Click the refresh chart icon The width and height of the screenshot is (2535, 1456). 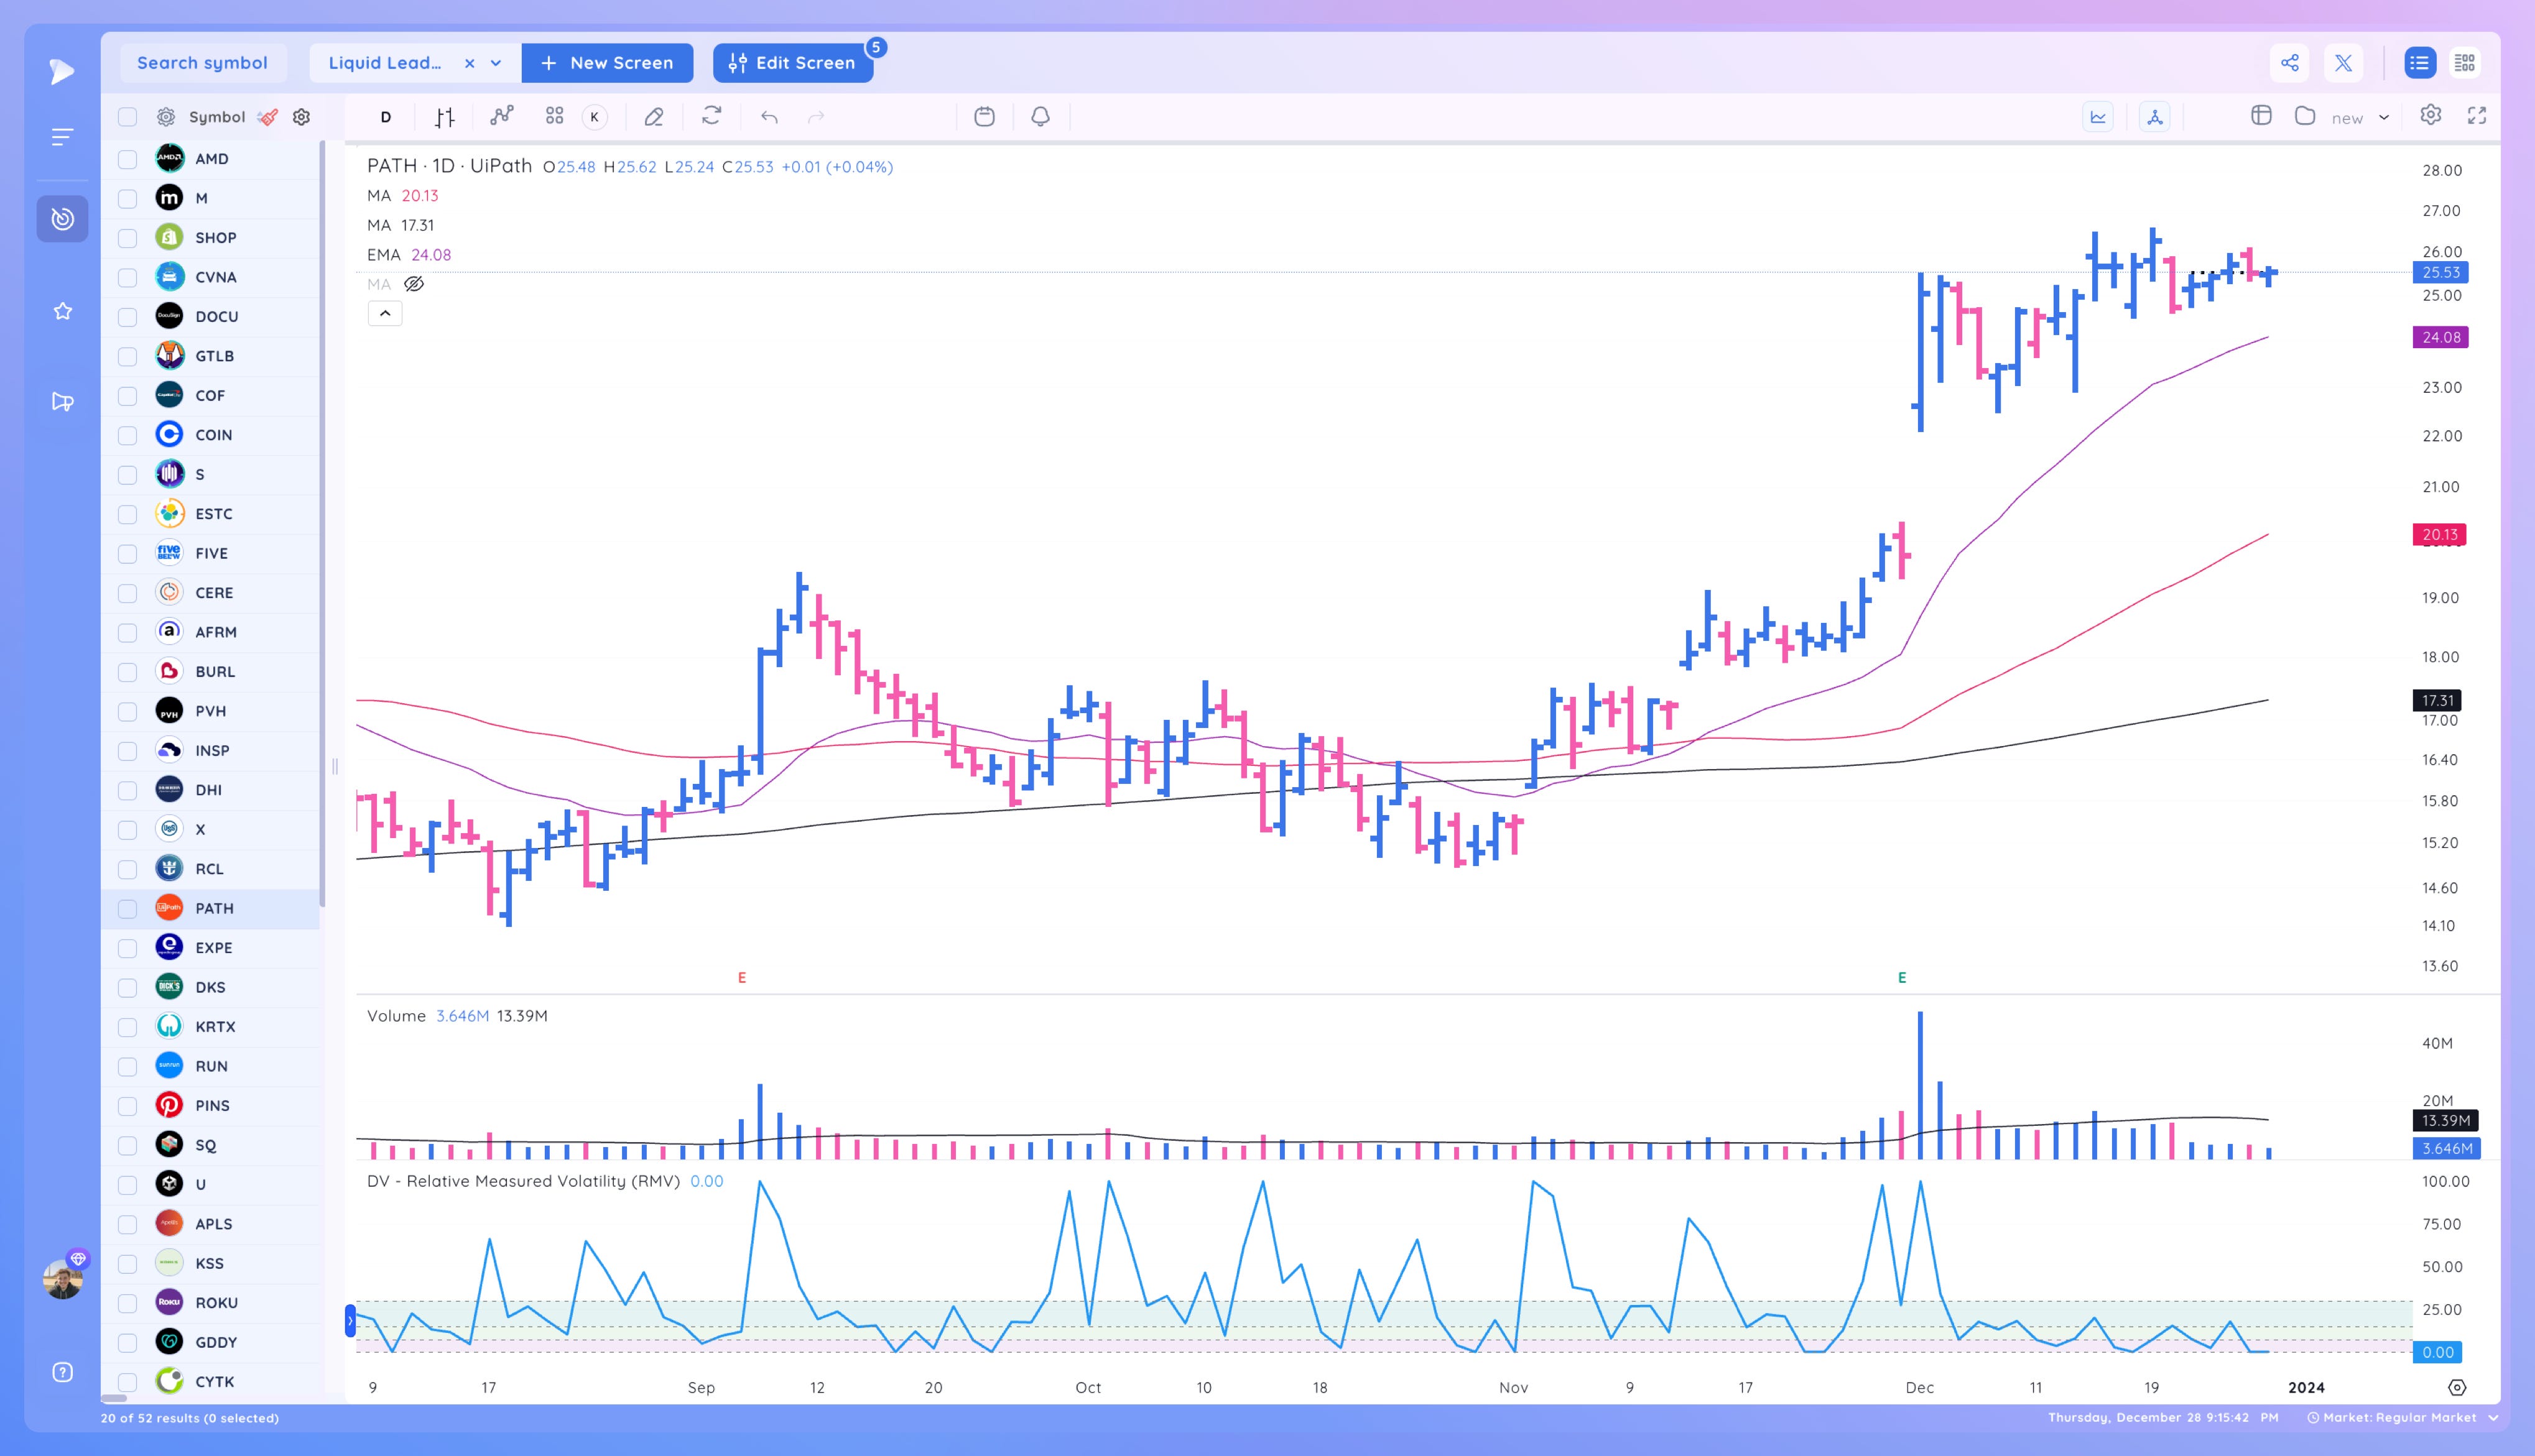pyautogui.click(x=711, y=116)
